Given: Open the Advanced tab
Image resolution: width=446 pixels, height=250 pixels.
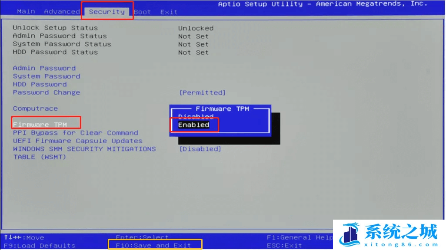Looking at the screenshot, I should pos(62,11).
